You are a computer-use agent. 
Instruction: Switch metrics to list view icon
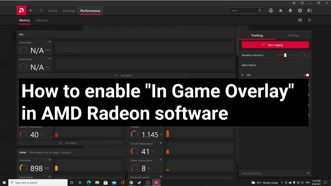coord(300,20)
